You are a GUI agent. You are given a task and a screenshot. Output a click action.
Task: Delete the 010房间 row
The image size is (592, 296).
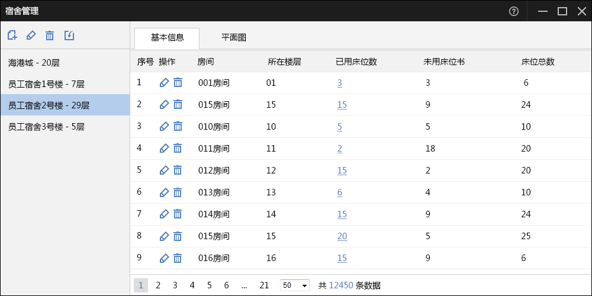click(x=178, y=126)
